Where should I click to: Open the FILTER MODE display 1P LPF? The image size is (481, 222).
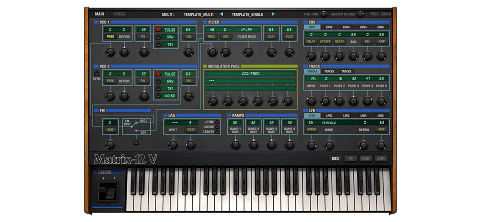[x=247, y=30]
